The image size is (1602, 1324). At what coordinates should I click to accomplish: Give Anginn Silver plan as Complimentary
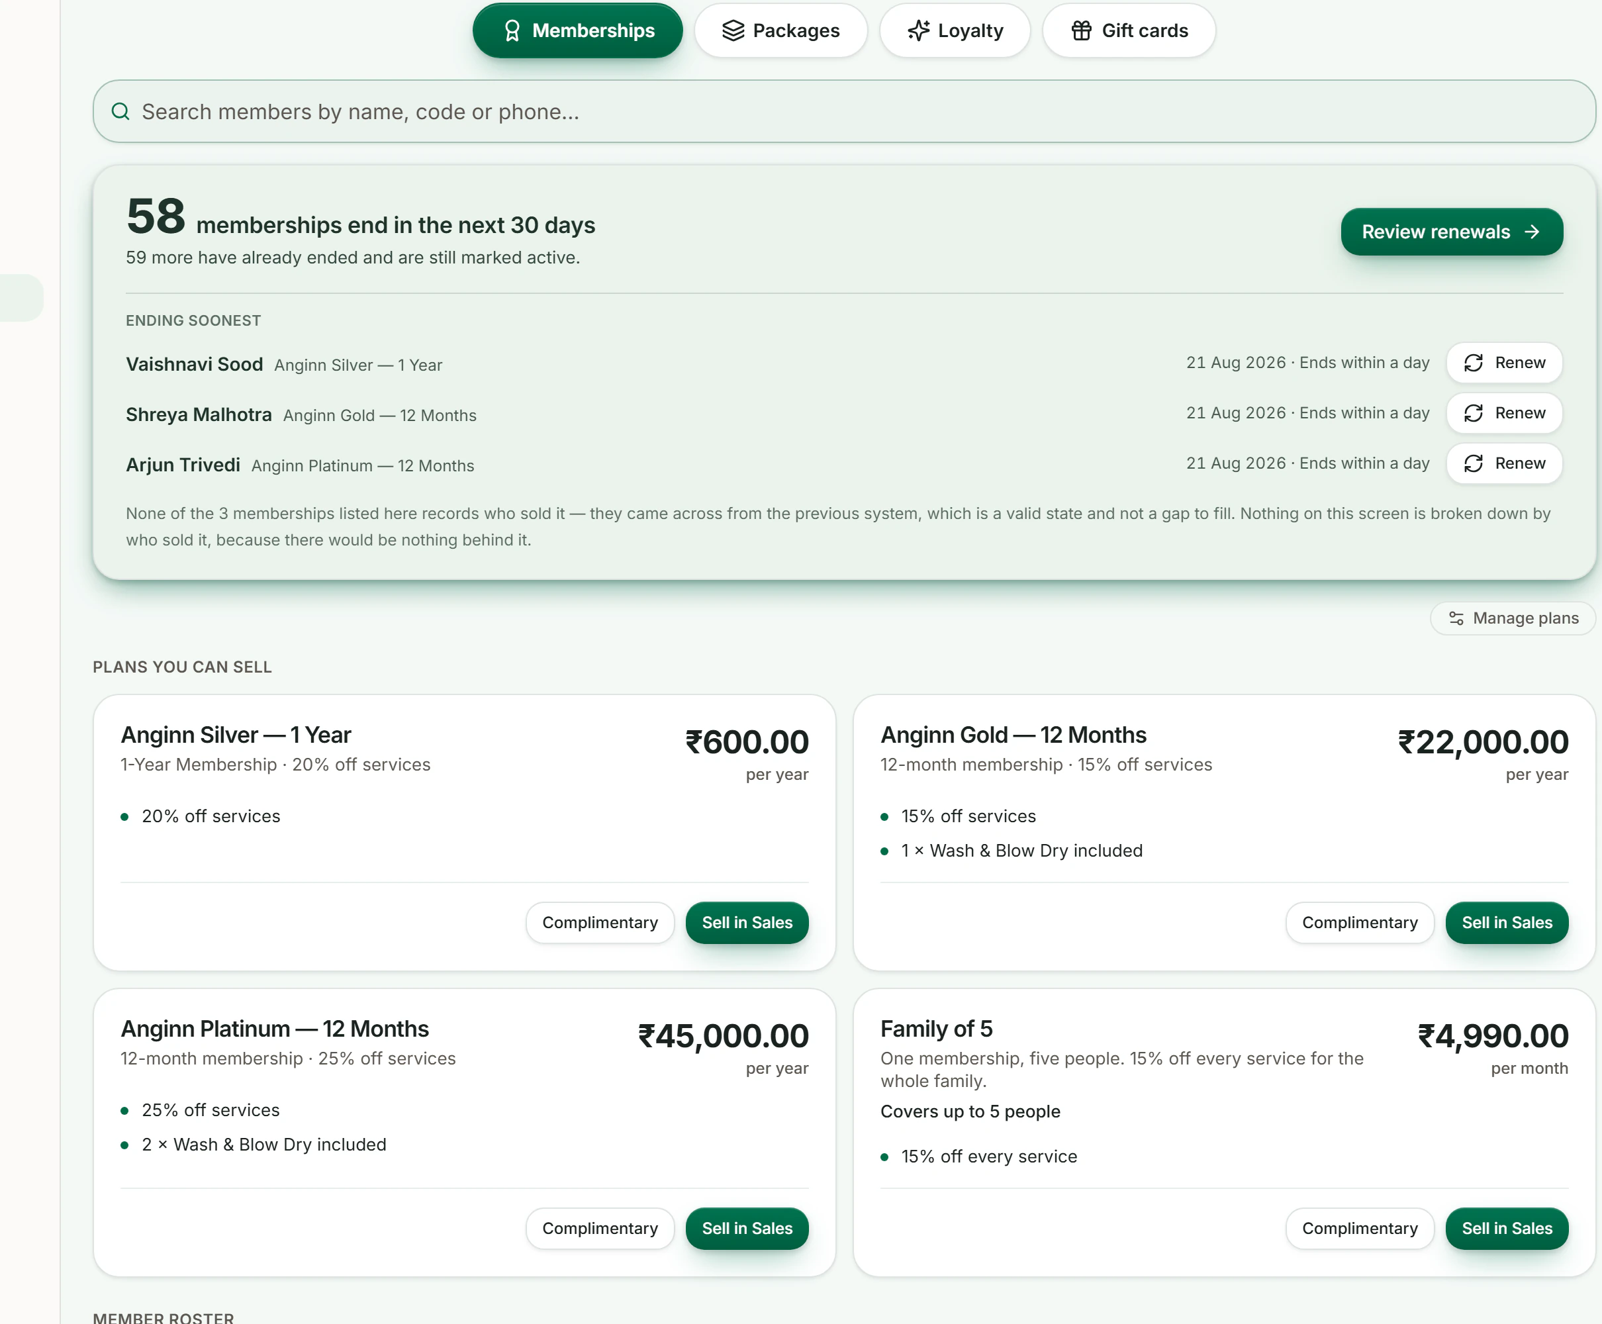pos(600,923)
